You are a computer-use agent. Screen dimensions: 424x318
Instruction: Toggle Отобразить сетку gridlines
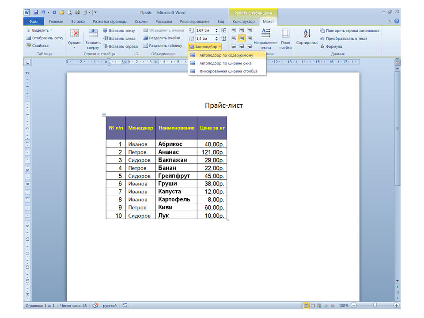(45, 38)
